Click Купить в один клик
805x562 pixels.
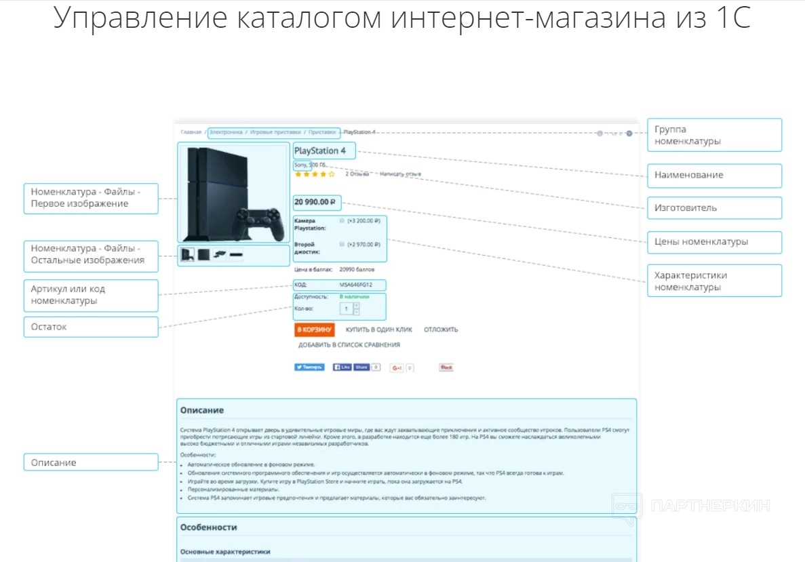379,329
